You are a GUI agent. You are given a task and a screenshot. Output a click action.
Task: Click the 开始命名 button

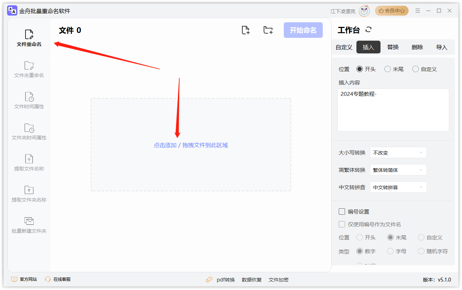point(303,30)
